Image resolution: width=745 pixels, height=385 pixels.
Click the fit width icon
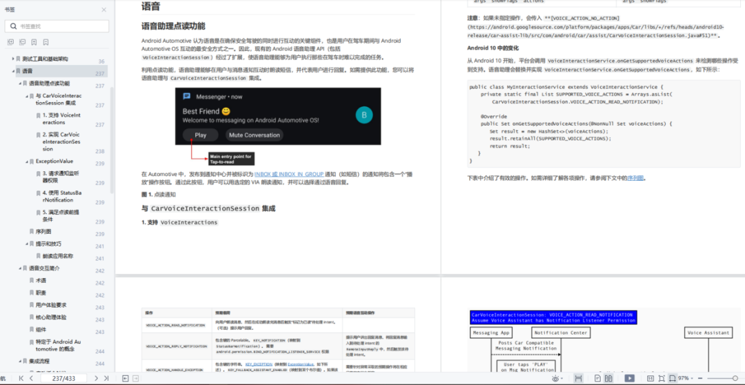(x=673, y=378)
